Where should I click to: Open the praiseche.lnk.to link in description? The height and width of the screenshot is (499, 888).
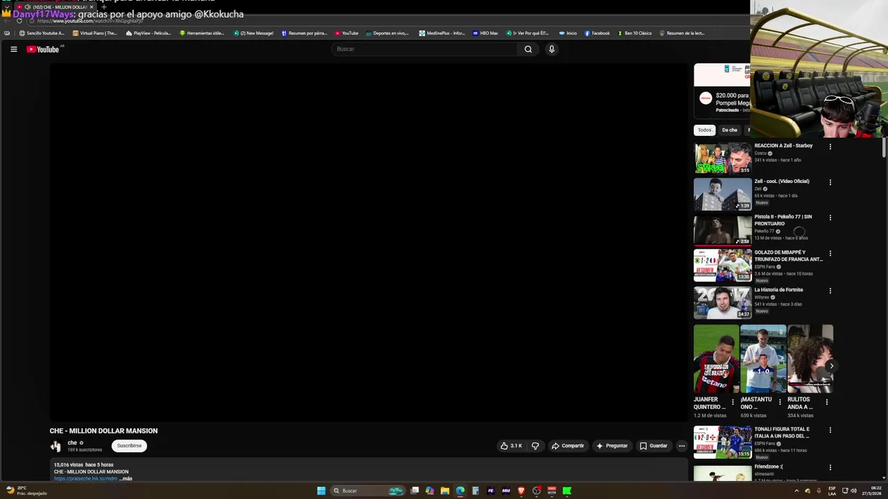(85, 478)
